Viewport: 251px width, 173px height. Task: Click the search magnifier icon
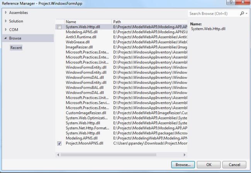(242, 14)
